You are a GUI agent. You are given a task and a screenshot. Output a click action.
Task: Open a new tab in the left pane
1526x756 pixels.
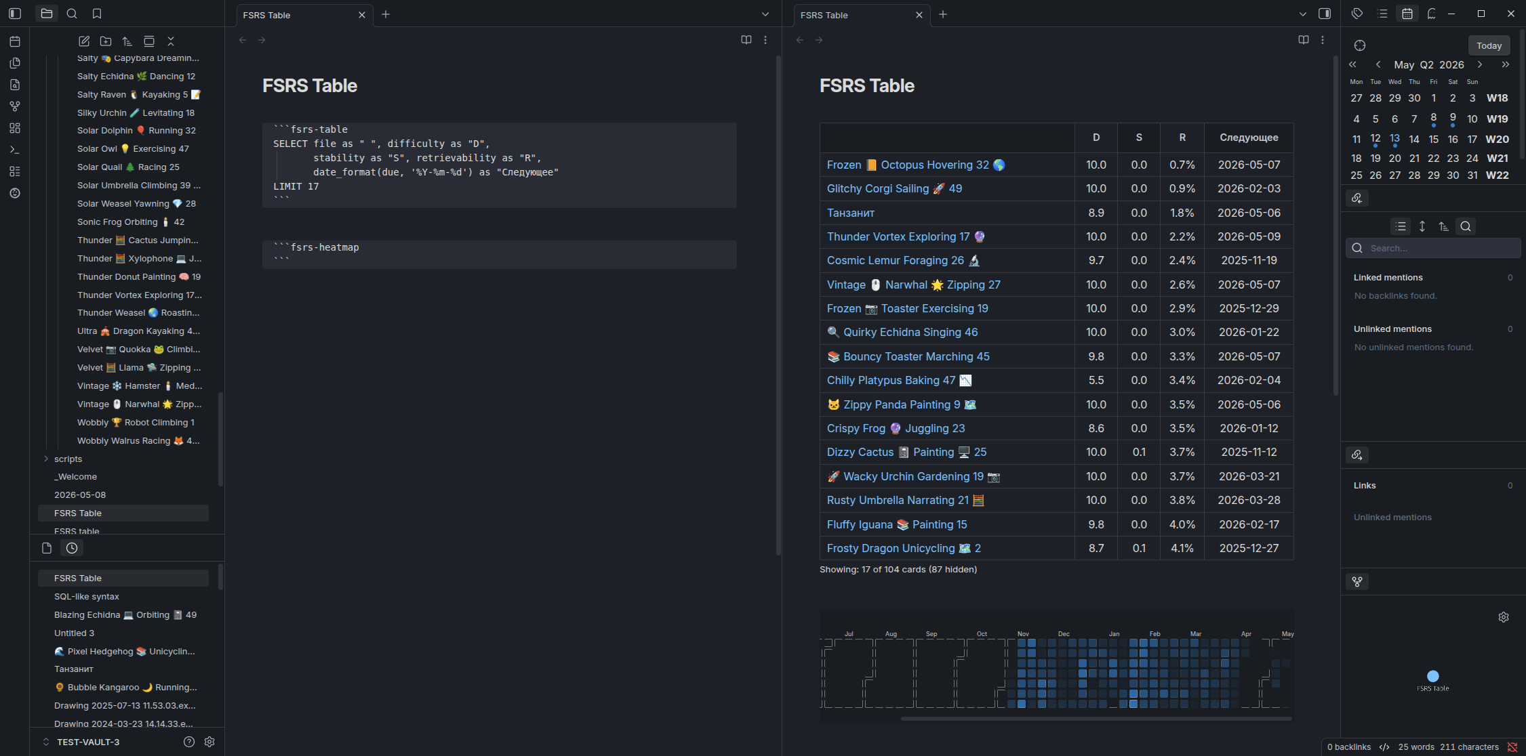click(x=386, y=14)
